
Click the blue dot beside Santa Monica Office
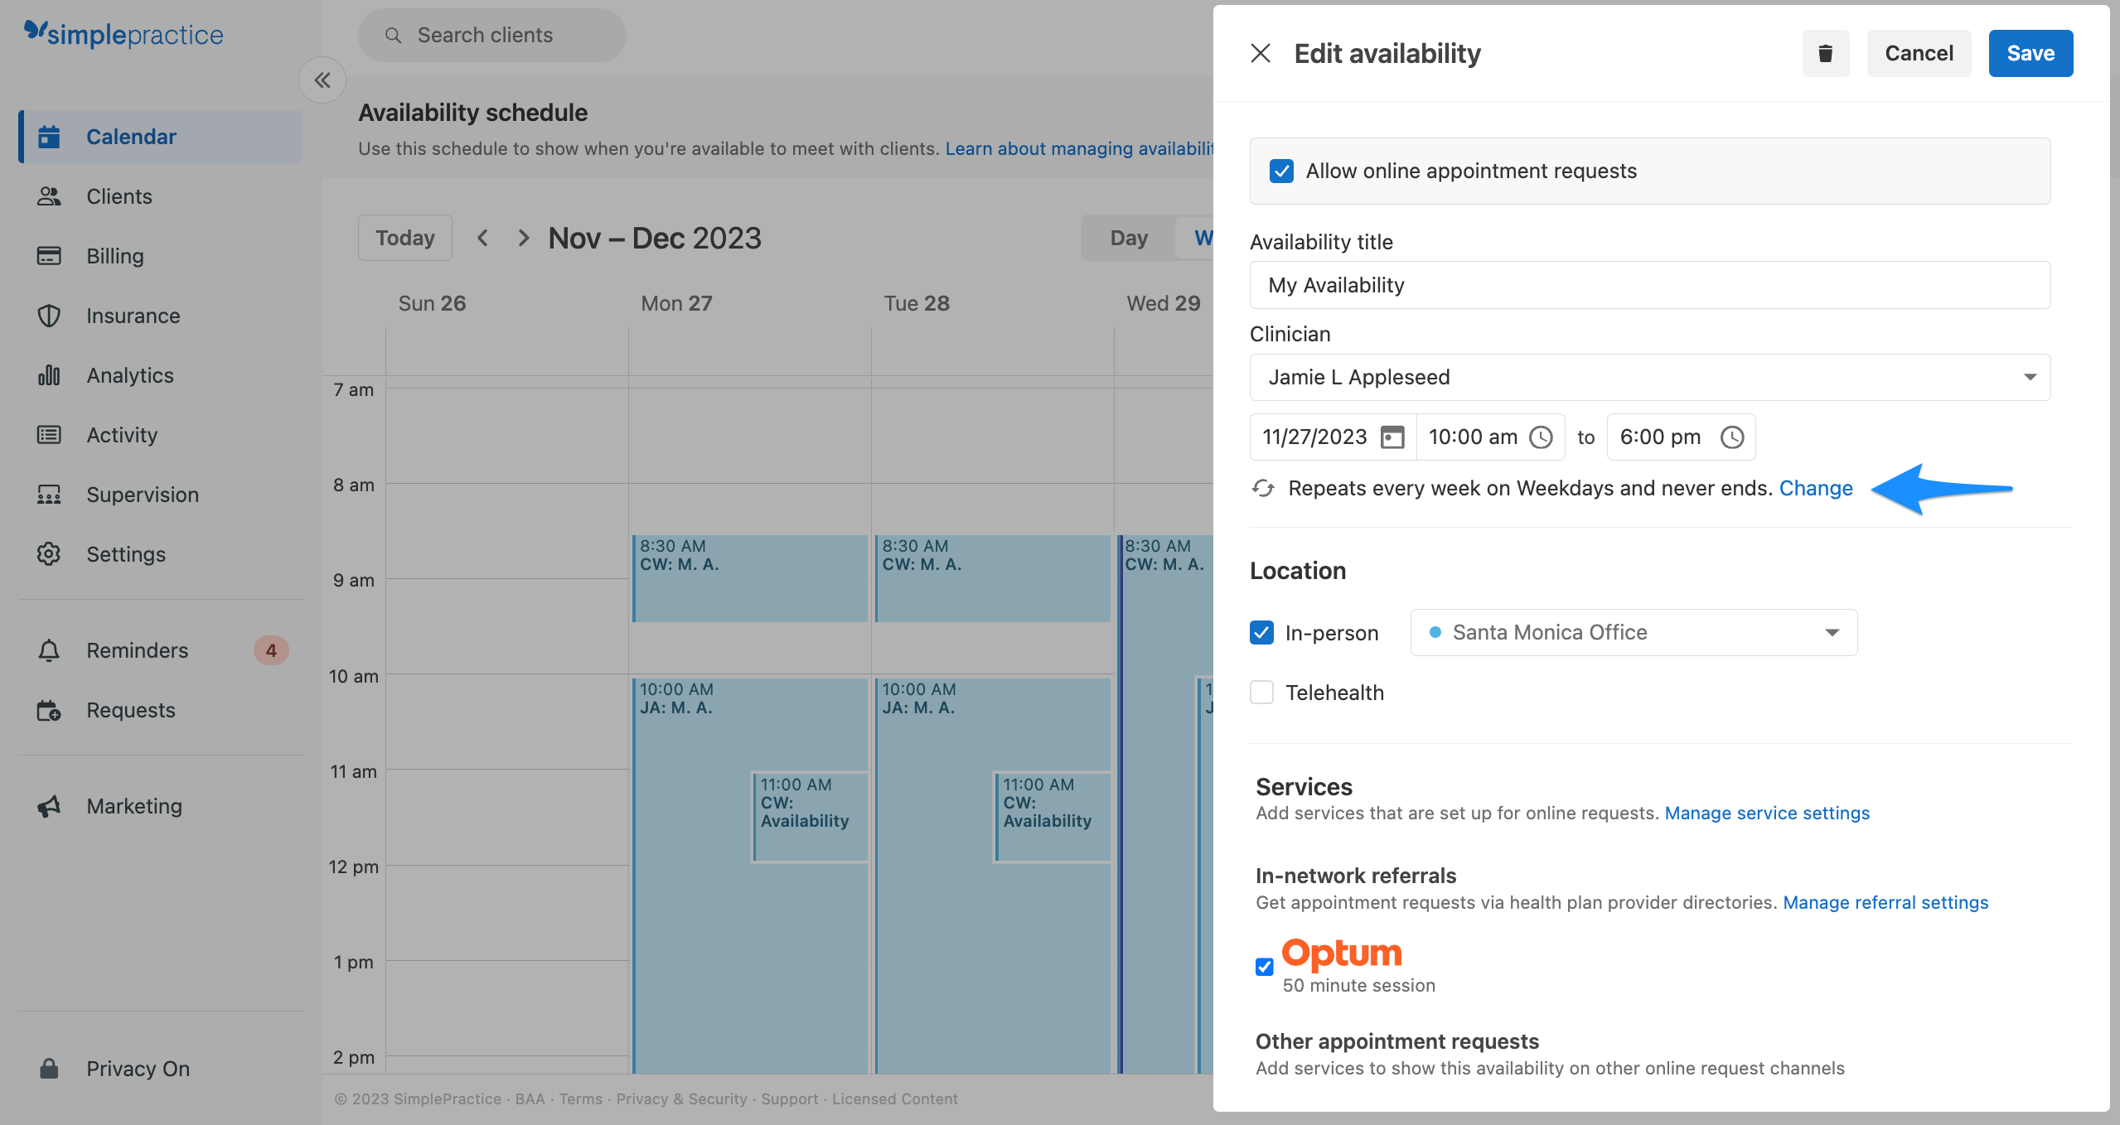[1436, 631]
